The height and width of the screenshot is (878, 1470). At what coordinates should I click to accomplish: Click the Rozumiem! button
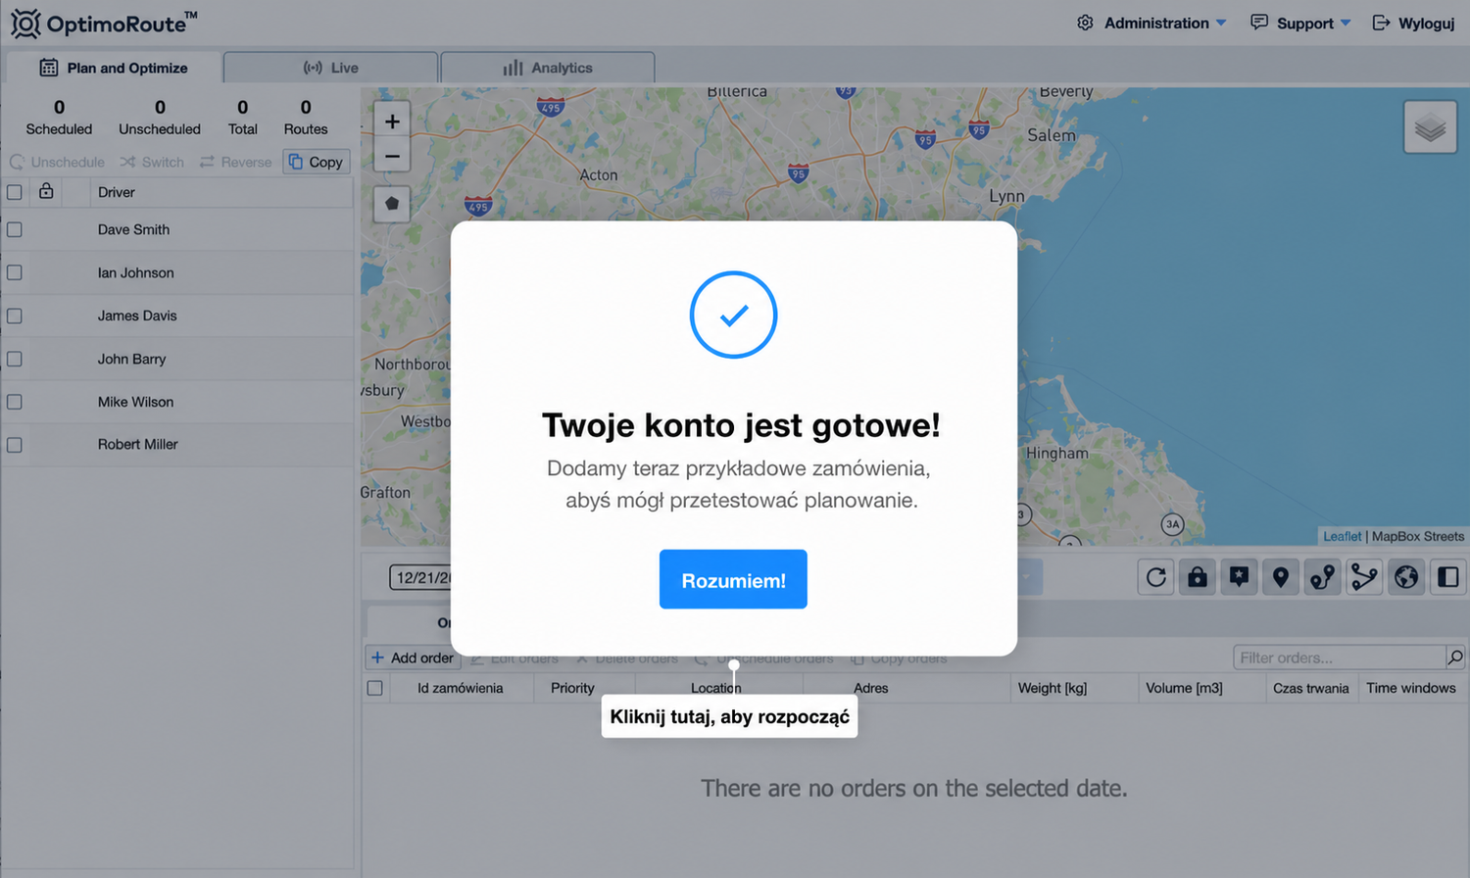tap(733, 579)
